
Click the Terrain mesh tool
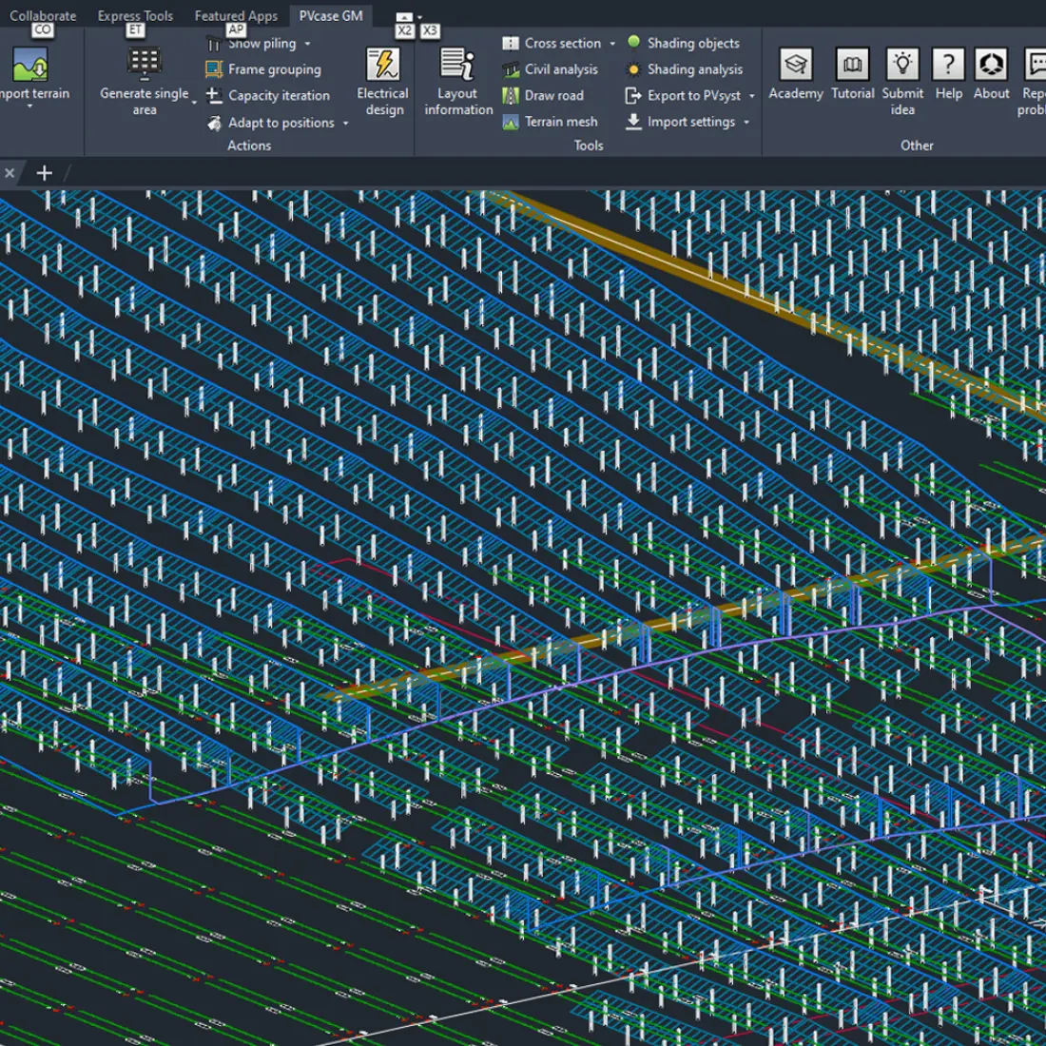pyautogui.click(x=551, y=122)
